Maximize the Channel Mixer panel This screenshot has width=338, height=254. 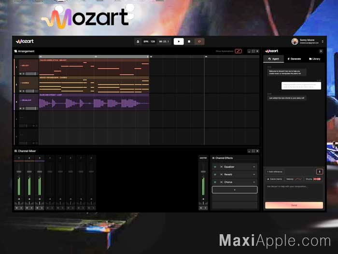pyautogui.click(x=253, y=151)
